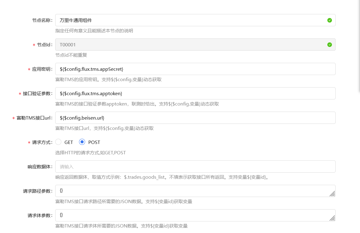360x233 pixels.
Task: Click the green checkmark beside 节点名称 field
Action: coord(329,20)
